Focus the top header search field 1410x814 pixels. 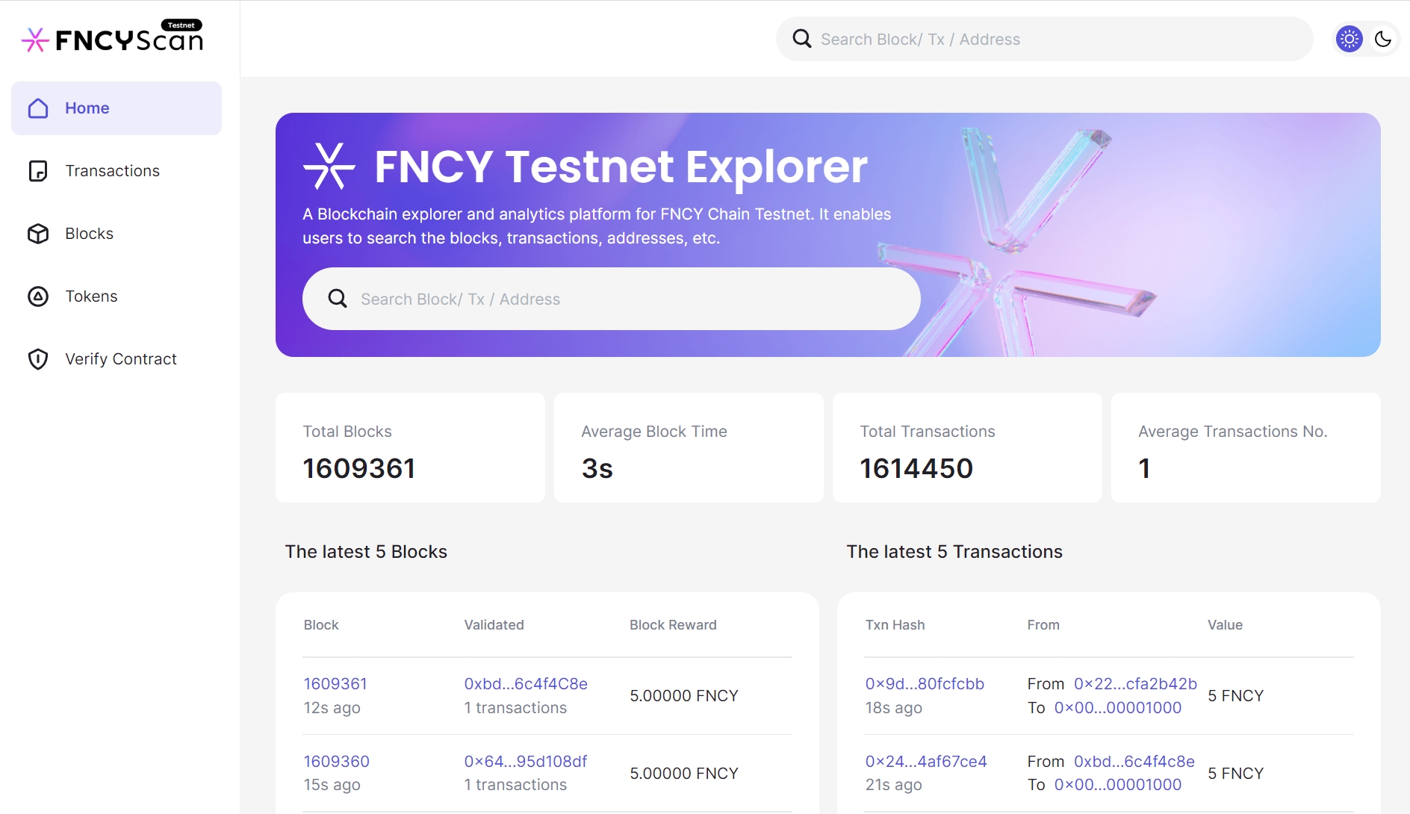(1060, 39)
